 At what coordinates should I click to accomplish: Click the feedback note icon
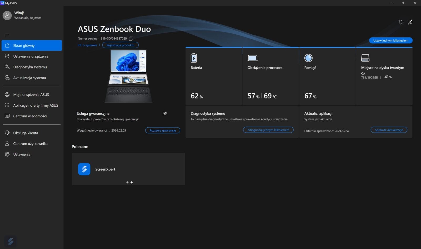(410, 22)
